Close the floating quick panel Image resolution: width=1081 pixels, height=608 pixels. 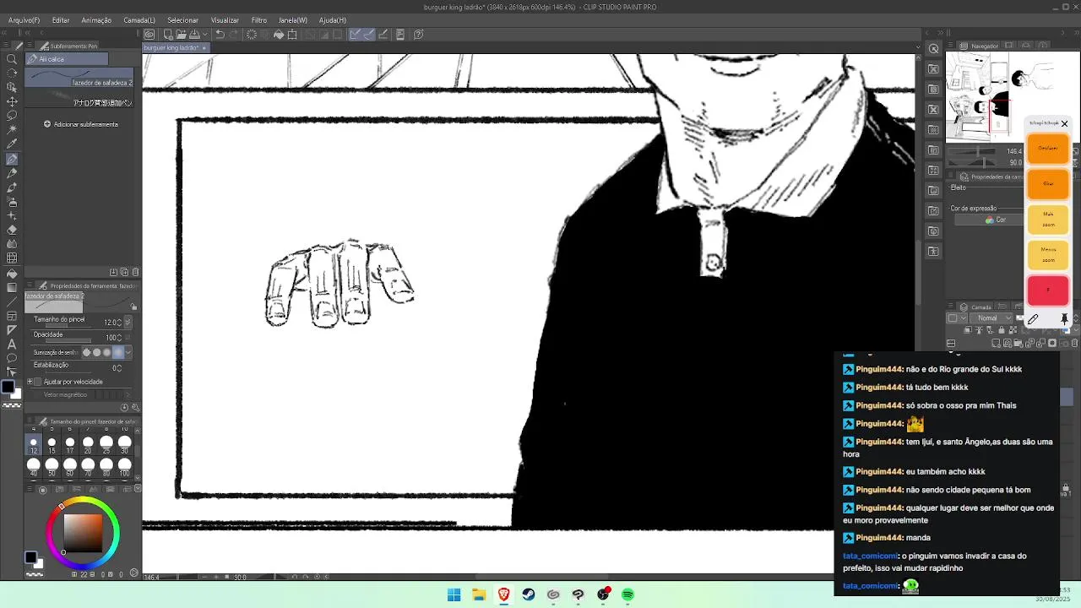1064,123
